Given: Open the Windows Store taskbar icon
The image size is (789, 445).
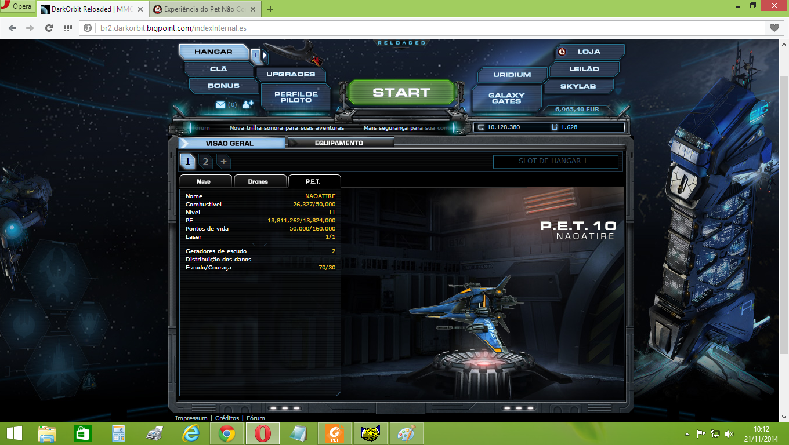Looking at the screenshot, I should tap(83, 433).
